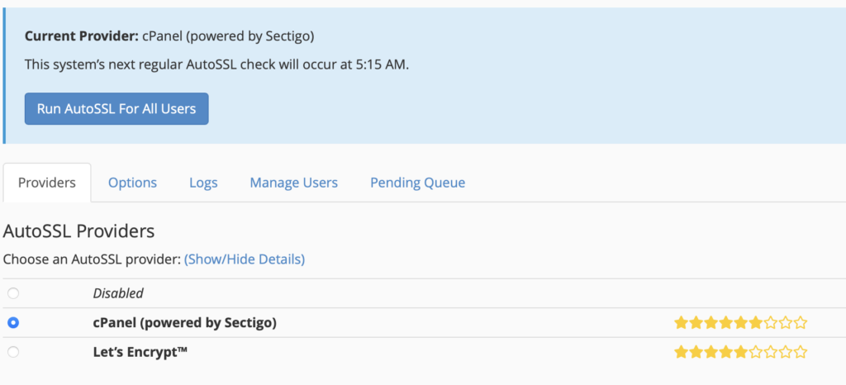
Task: Click the AutoSSL Providers heading
Action: [x=78, y=231]
